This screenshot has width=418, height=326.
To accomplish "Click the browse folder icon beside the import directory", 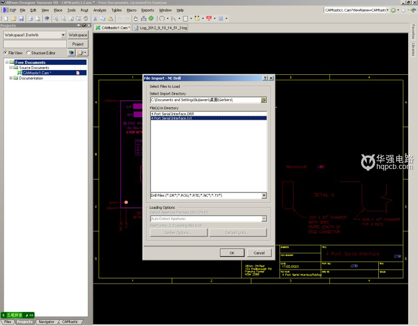I will tap(264, 99).
